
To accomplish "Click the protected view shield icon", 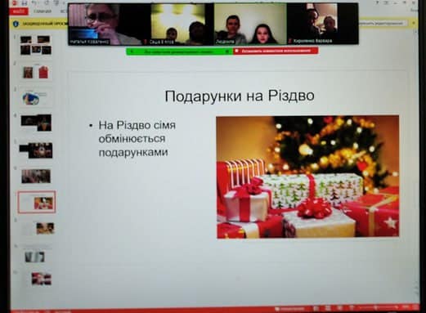I will 16,24.
